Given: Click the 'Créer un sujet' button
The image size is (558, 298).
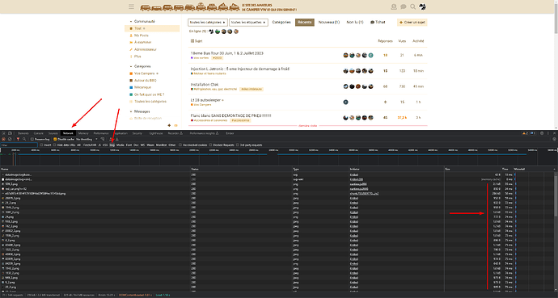Looking at the screenshot, I should pyautogui.click(x=412, y=23).
